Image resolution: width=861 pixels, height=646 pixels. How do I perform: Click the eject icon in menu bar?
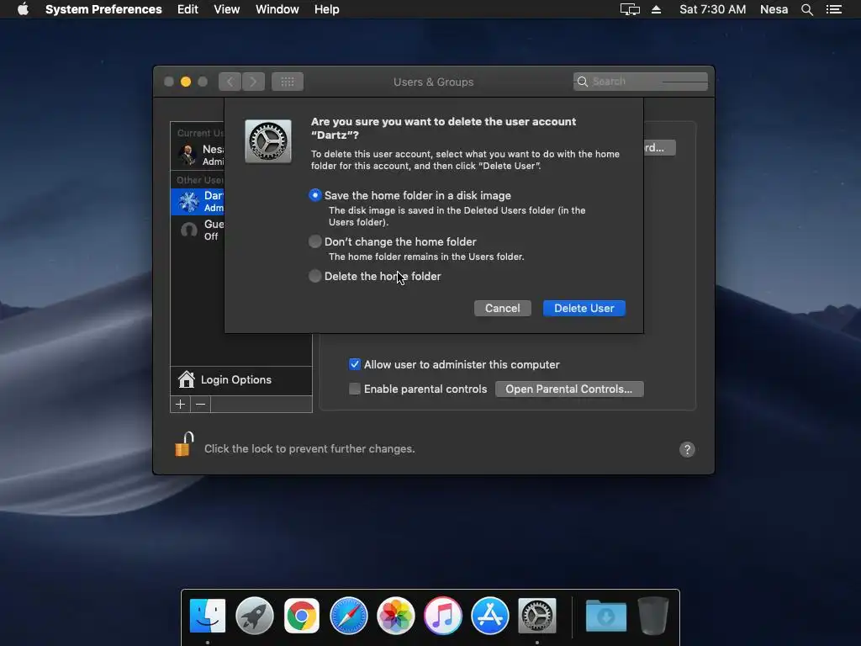(656, 9)
